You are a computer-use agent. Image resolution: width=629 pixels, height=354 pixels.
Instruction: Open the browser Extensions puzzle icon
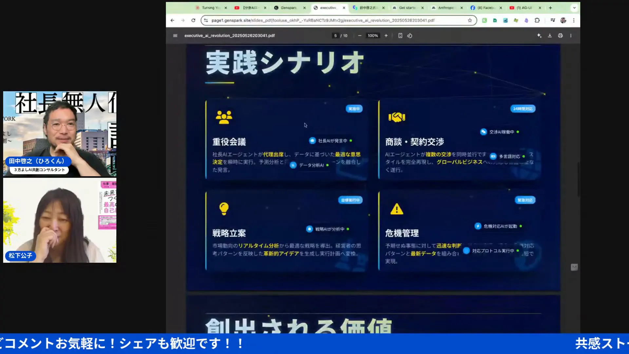pos(537,20)
